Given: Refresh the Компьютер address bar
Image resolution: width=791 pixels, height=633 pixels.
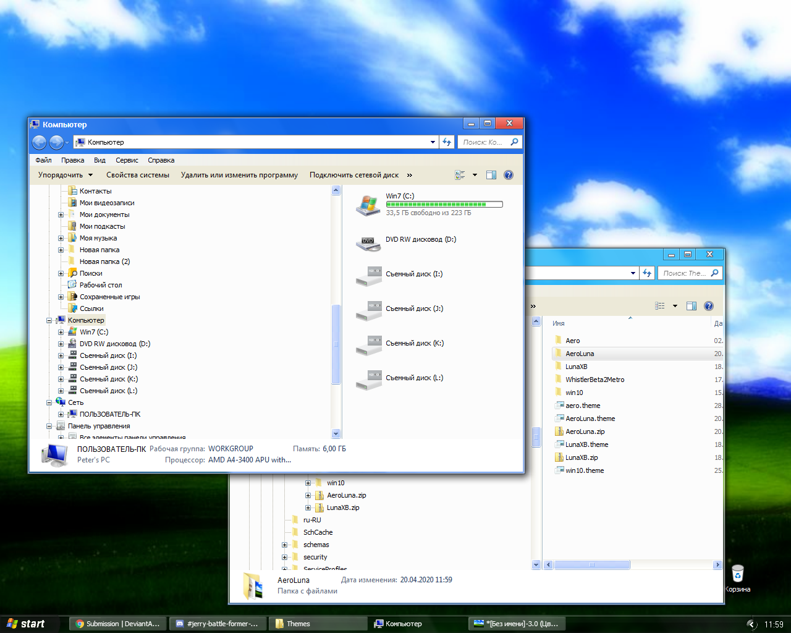Looking at the screenshot, I should click(x=447, y=142).
